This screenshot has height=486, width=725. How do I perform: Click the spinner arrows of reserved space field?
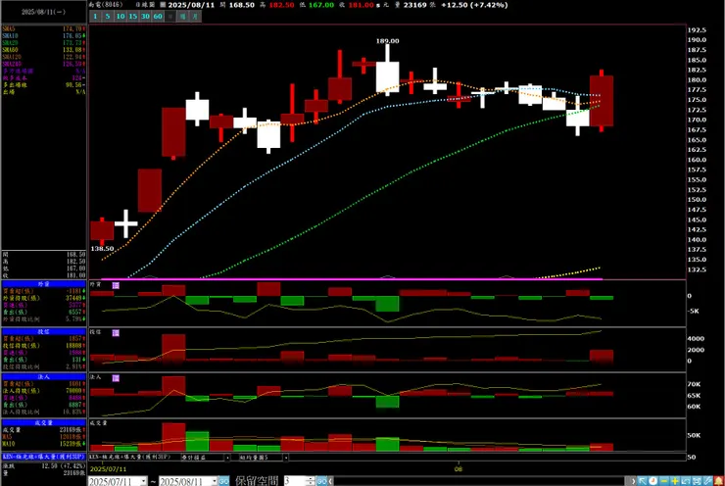coord(311,481)
